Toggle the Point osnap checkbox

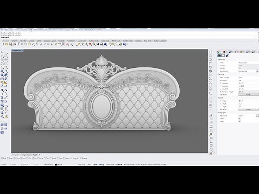[15, 158]
